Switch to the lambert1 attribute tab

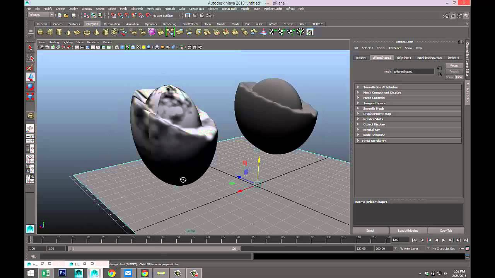[453, 58]
